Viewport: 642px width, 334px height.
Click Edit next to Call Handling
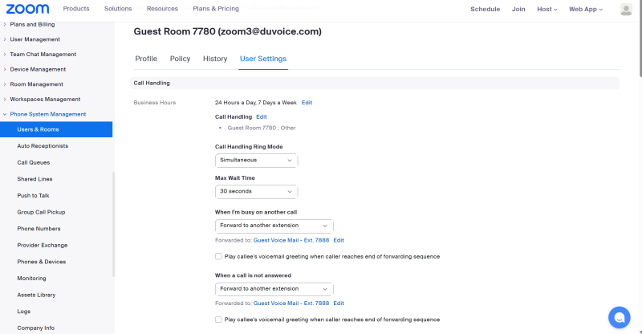(261, 117)
